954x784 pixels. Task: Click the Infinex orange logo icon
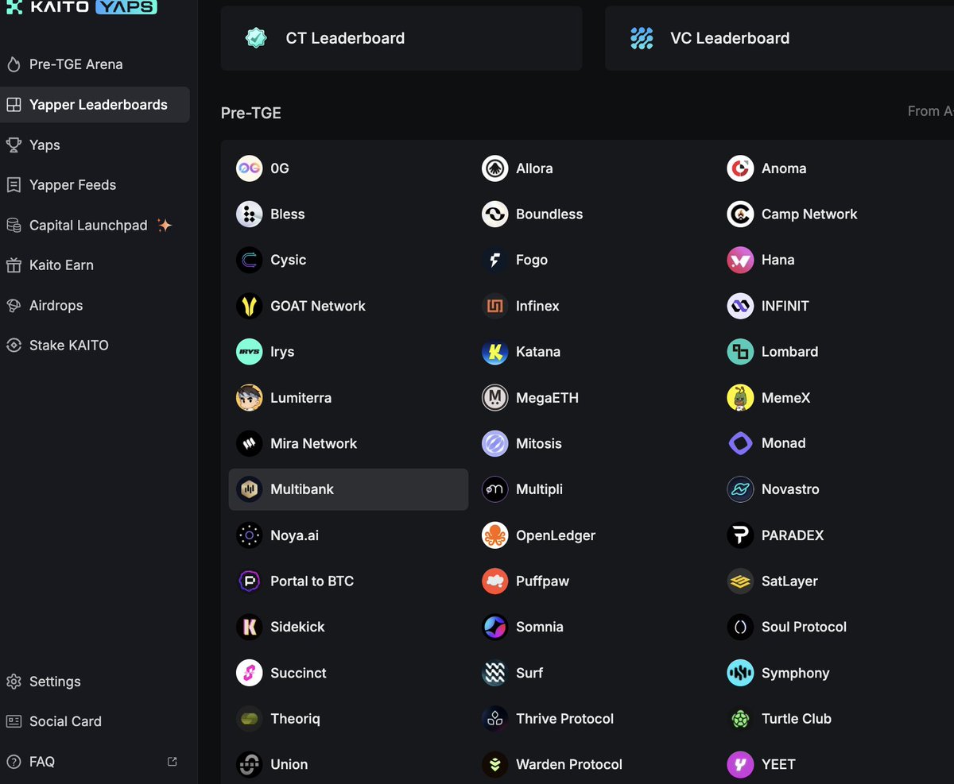494,306
